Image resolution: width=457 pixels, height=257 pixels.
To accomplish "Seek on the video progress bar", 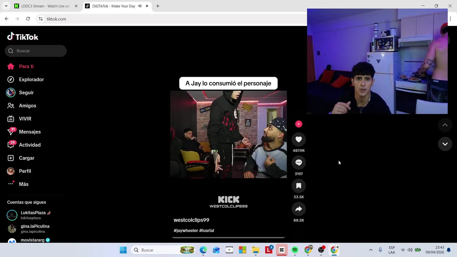I will (228, 237).
